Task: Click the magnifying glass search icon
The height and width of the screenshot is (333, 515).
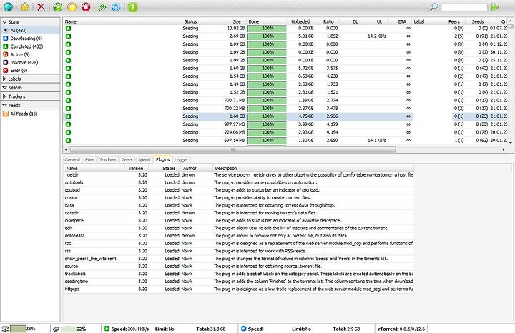Action: coord(433,7)
